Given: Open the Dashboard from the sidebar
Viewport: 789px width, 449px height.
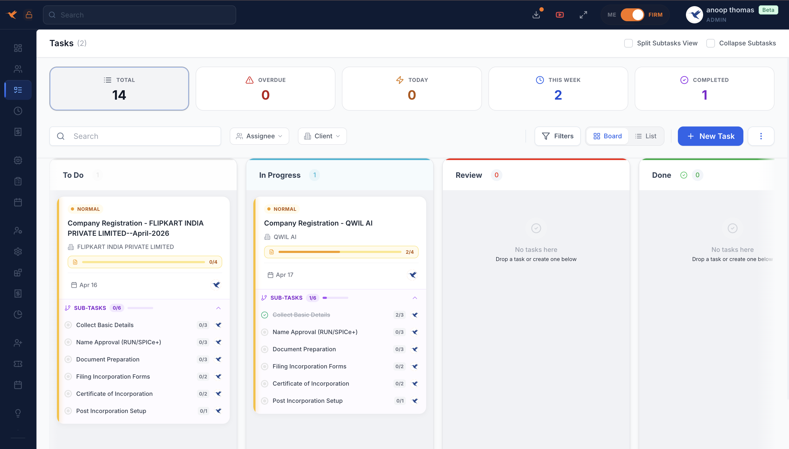Looking at the screenshot, I should coord(17,48).
